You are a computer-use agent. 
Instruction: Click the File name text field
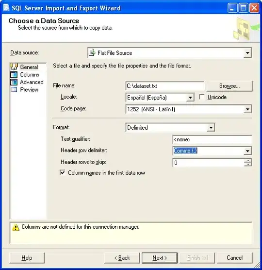[165, 86]
